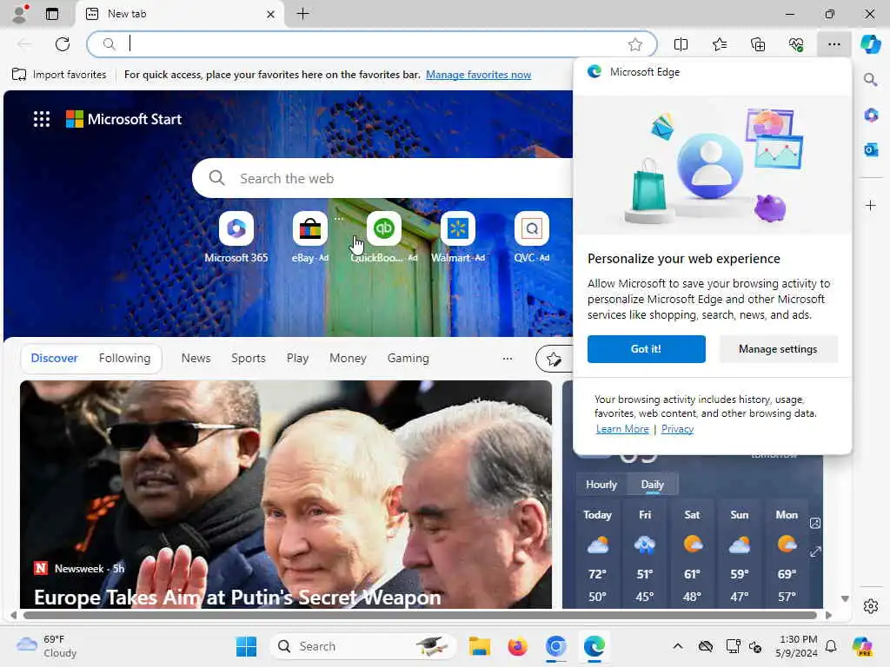
Task: Click the profile avatar icon
Action: (21, 14)
